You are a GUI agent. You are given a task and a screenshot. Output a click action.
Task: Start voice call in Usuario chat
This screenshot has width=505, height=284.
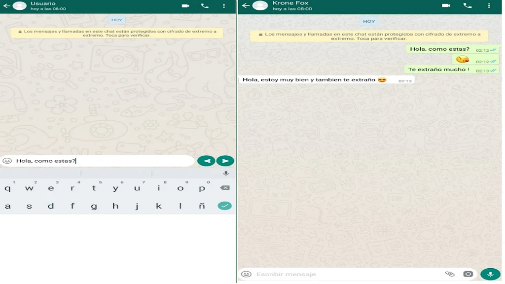(205, 6)
